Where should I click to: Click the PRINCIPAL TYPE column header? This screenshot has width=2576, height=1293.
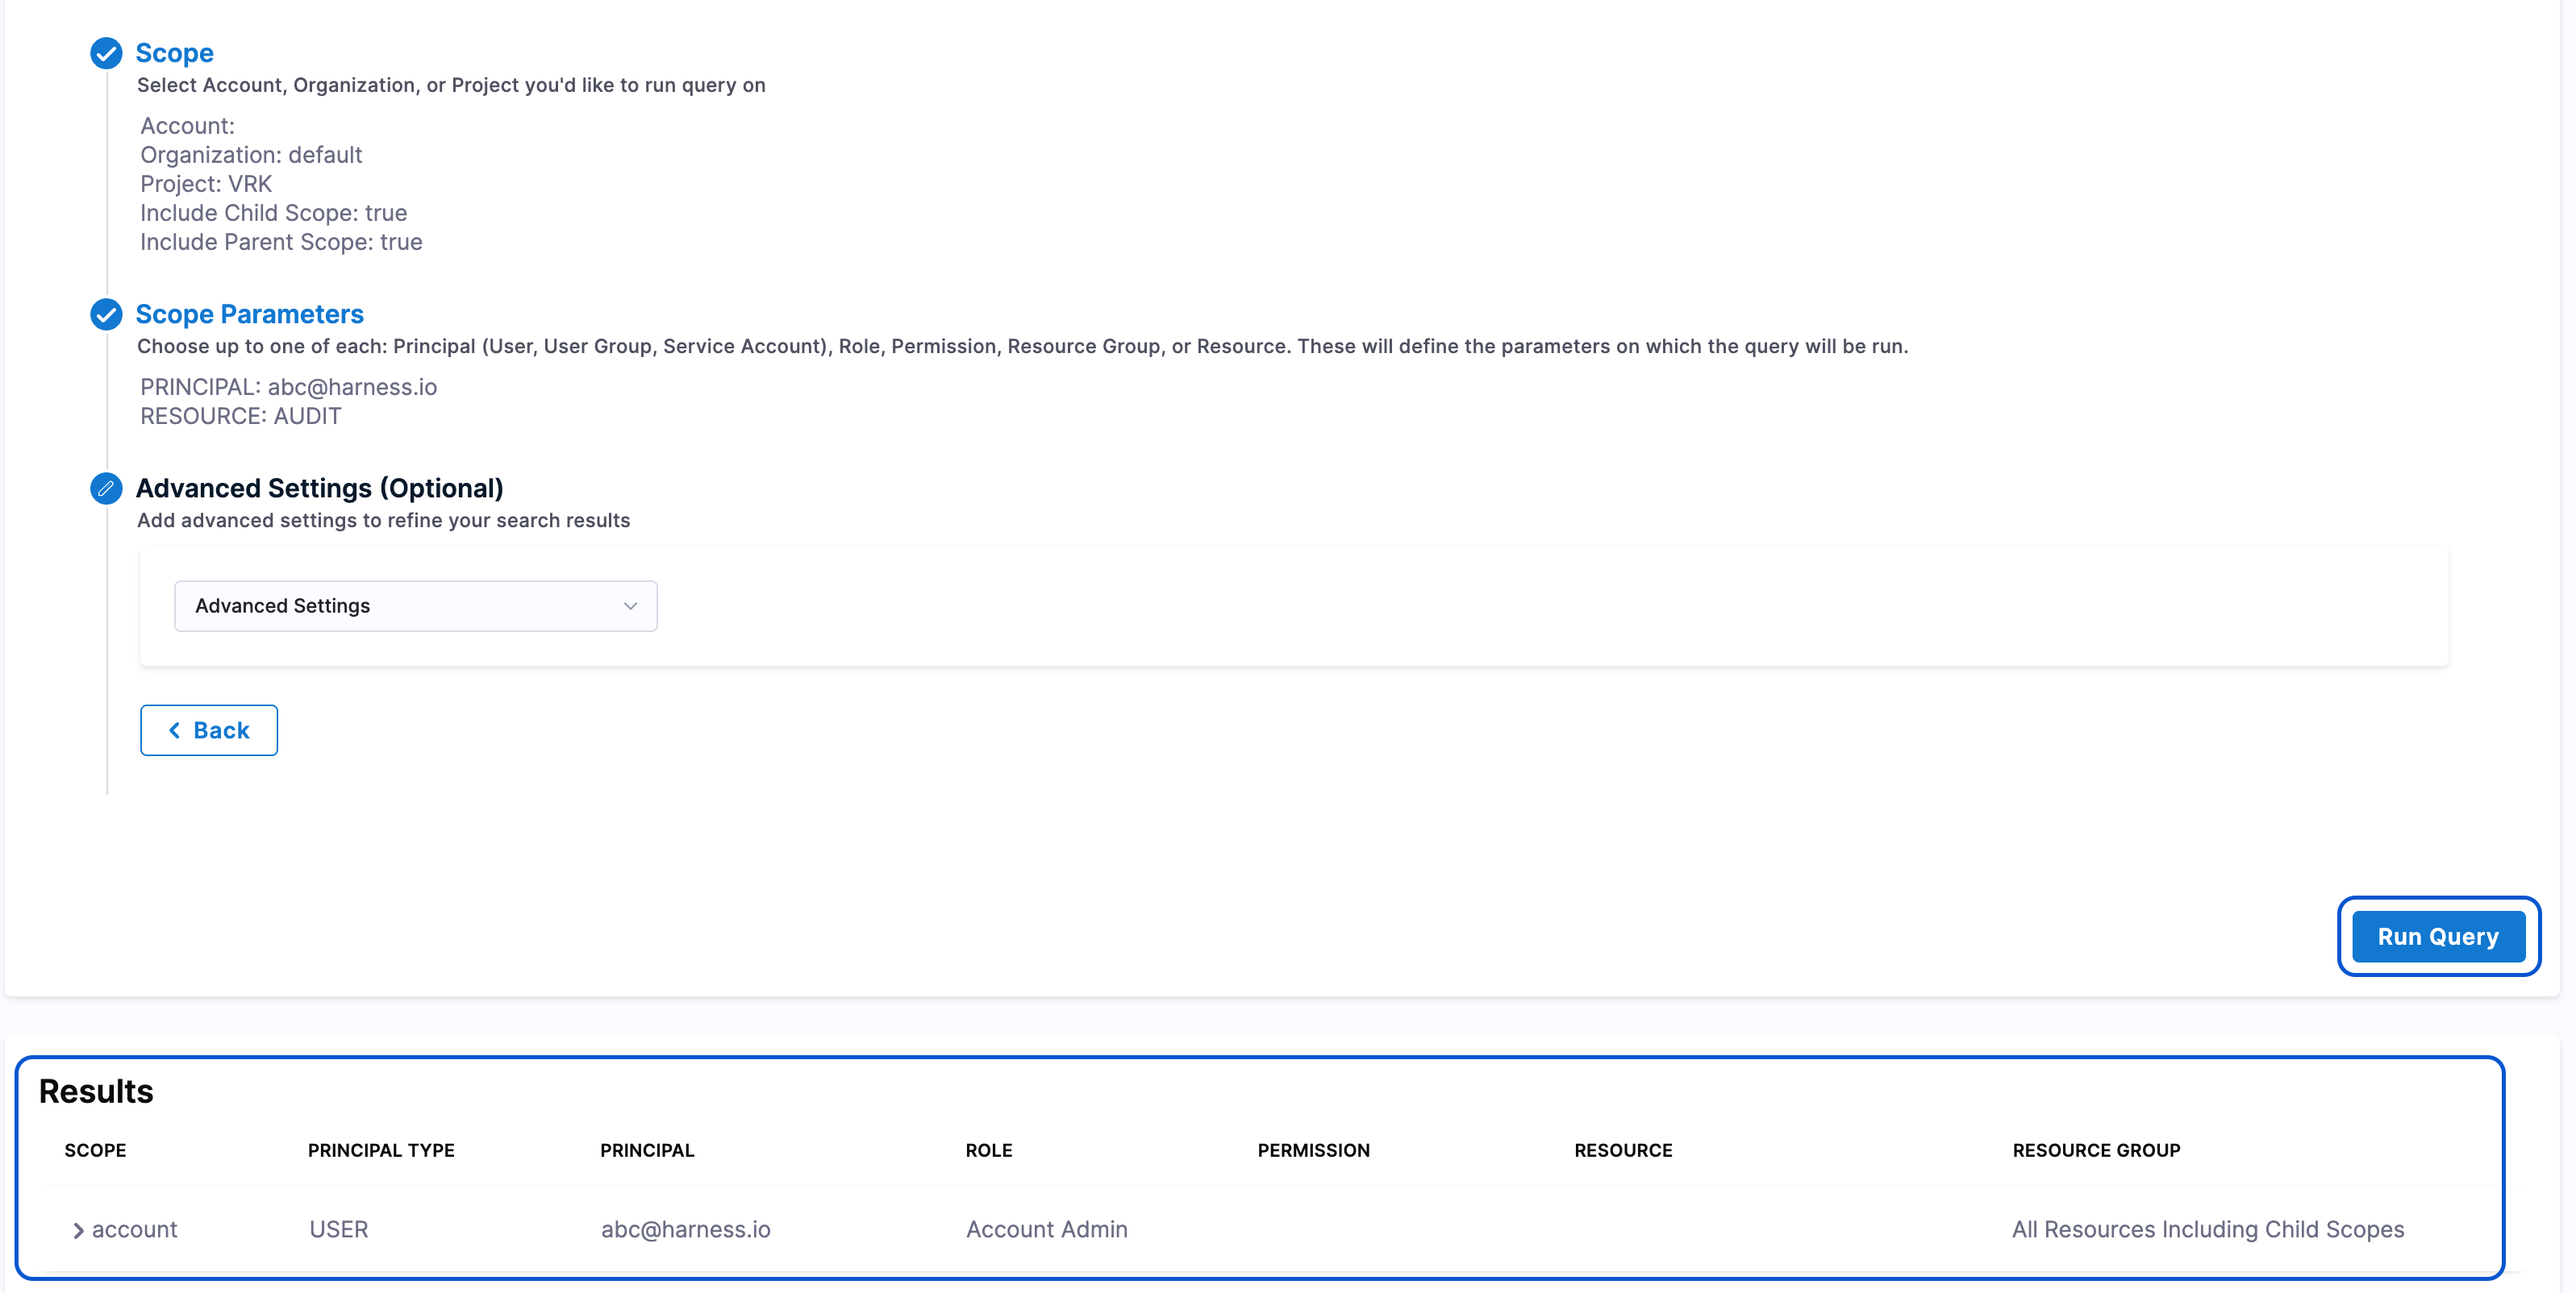pos(381,1150)
